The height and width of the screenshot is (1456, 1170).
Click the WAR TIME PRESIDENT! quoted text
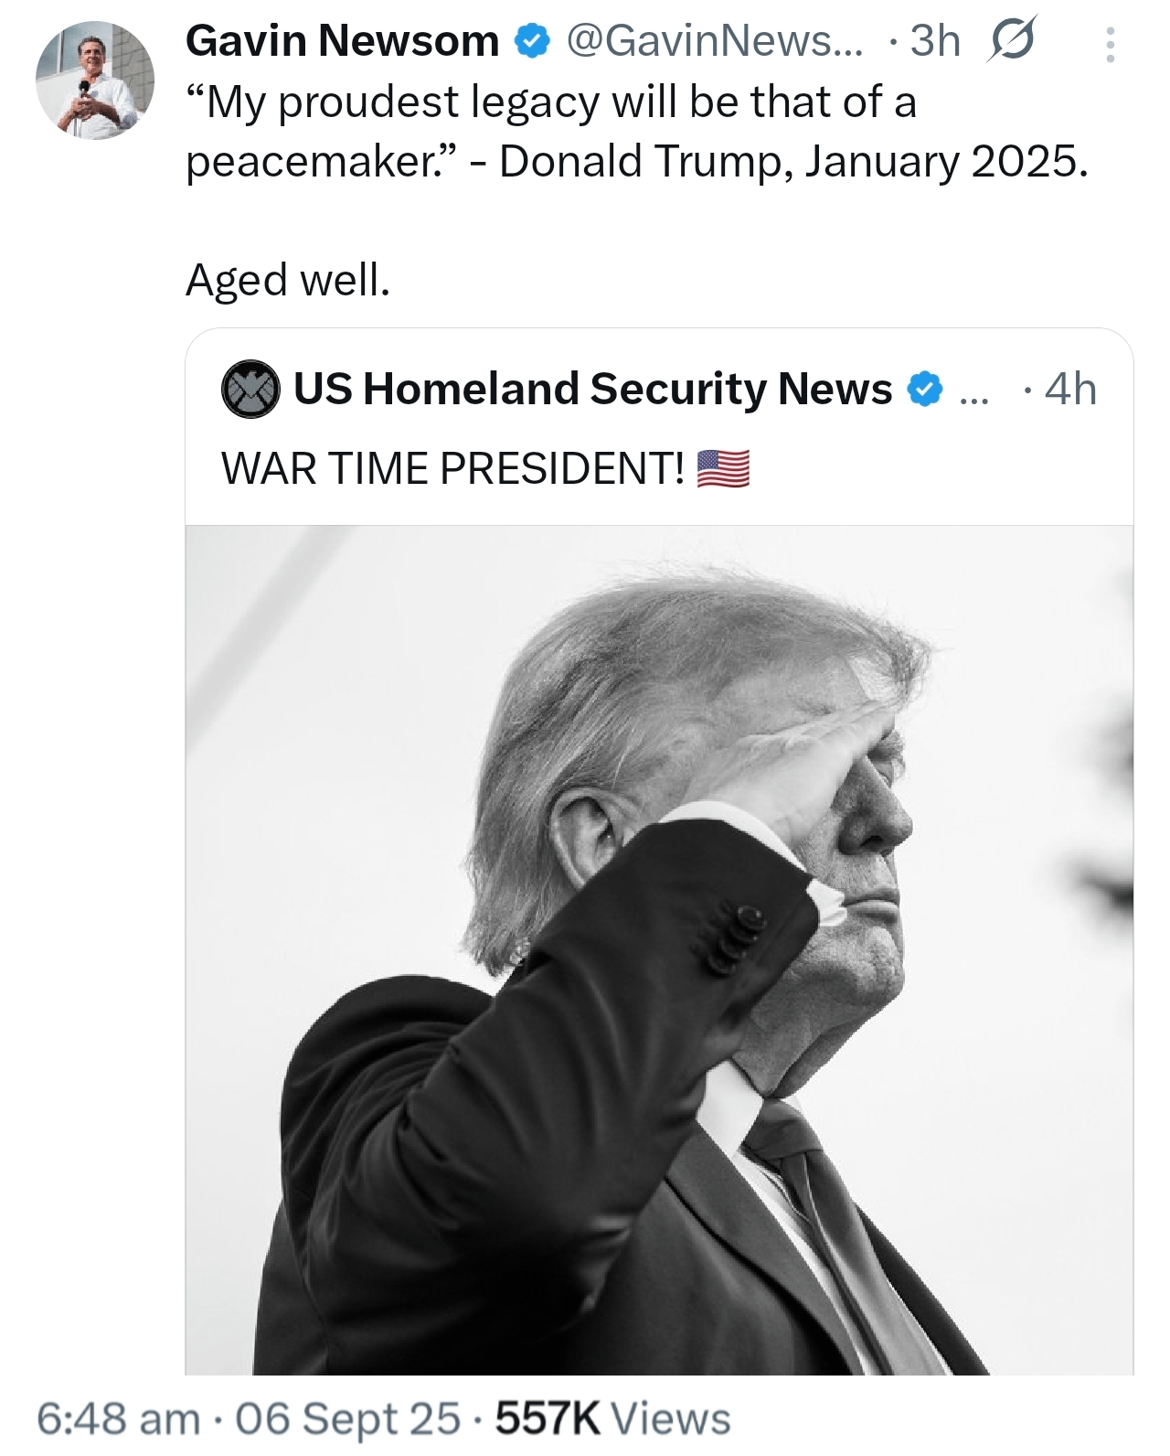(453, 469)
